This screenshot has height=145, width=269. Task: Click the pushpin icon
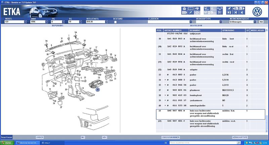229,8
